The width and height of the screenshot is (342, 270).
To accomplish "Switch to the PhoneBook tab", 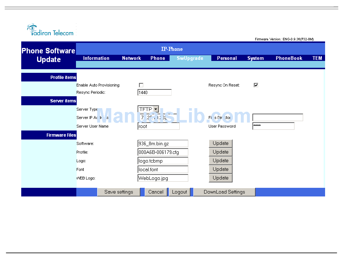I will coord(289,58).
